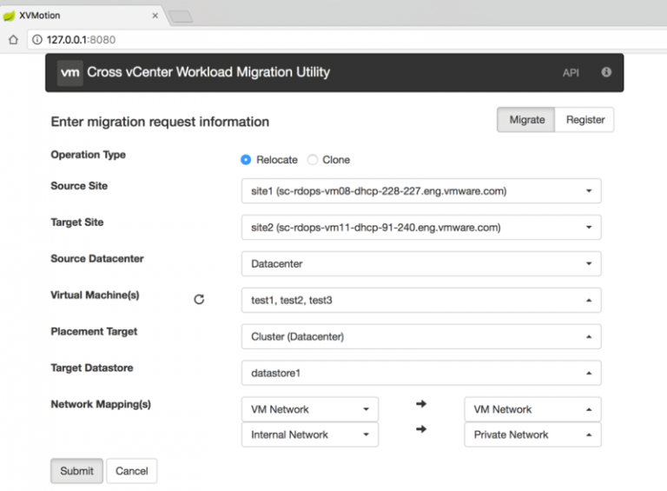The image size is (667, 491).
Task: Click the XVMotion tab favicon
Action: pos(10,16)
